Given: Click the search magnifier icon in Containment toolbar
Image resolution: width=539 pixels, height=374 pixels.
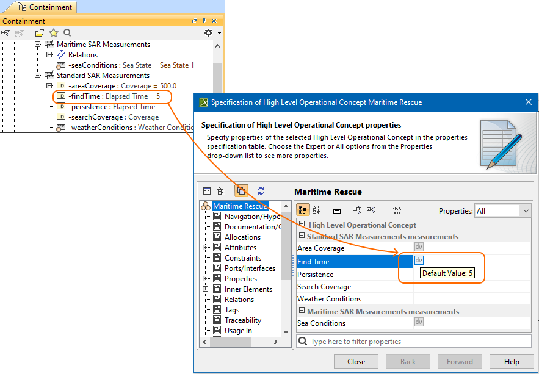Looking at the screenshot, I should 67,32.
